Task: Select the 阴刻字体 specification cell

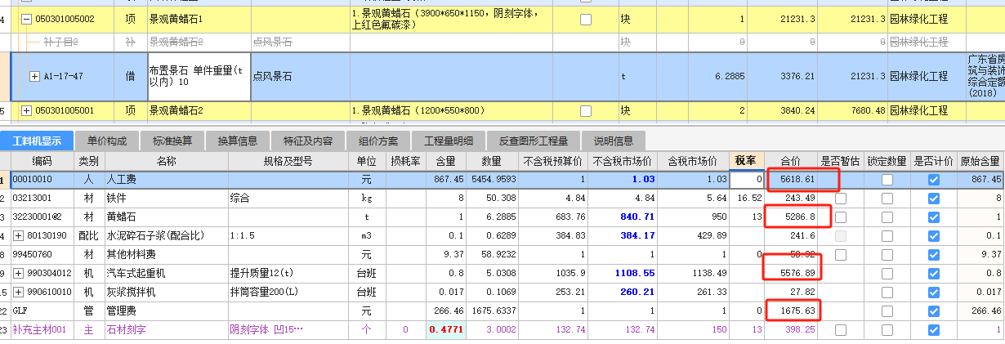Action: coord(288,329)
